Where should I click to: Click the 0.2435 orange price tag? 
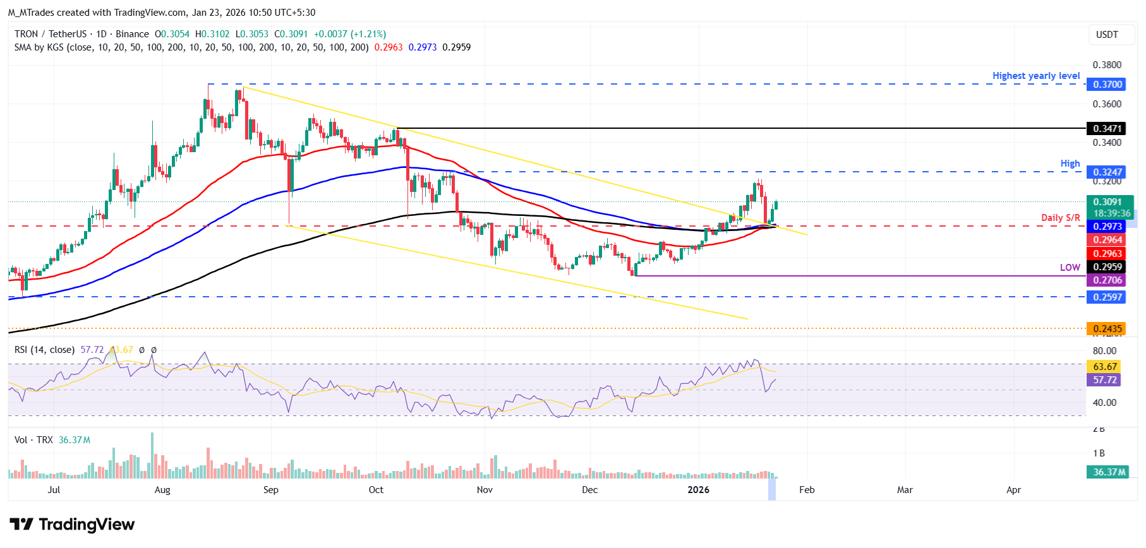1106,328
